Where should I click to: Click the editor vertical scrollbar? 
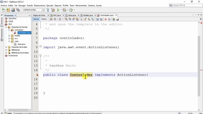[x=199, y=66]
